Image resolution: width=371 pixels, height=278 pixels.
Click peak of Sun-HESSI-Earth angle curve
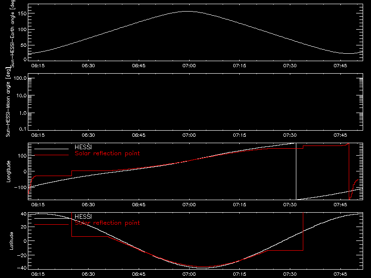click(188, 11)
